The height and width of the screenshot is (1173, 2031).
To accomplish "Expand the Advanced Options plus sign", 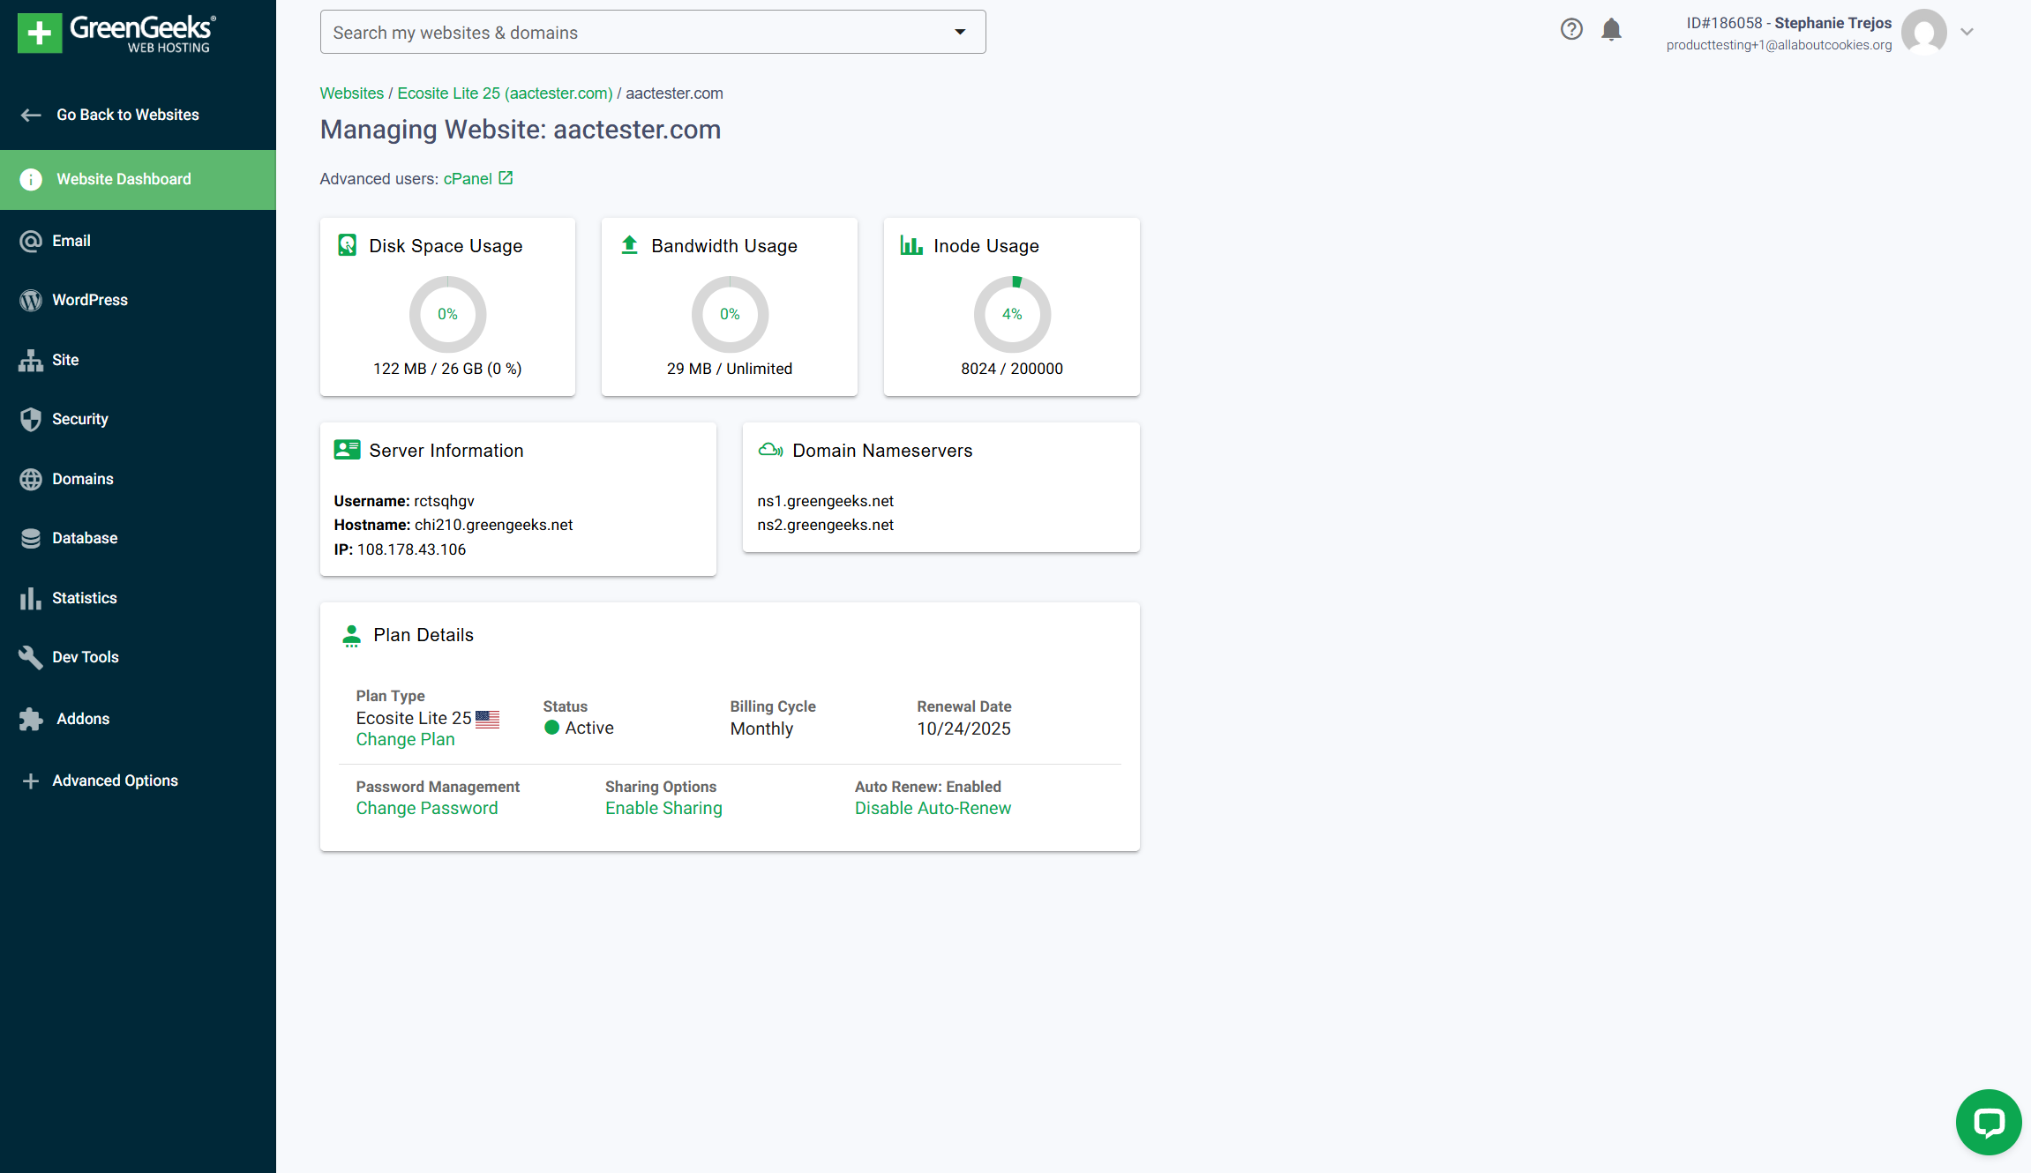I will coord(31,781).
